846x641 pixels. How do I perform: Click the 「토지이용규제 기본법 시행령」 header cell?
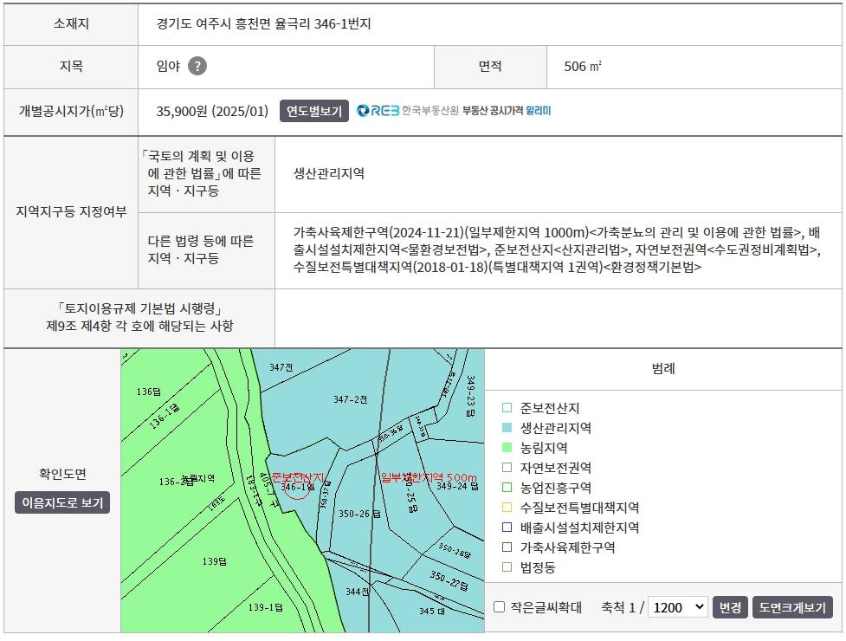[x=139, y=317]
